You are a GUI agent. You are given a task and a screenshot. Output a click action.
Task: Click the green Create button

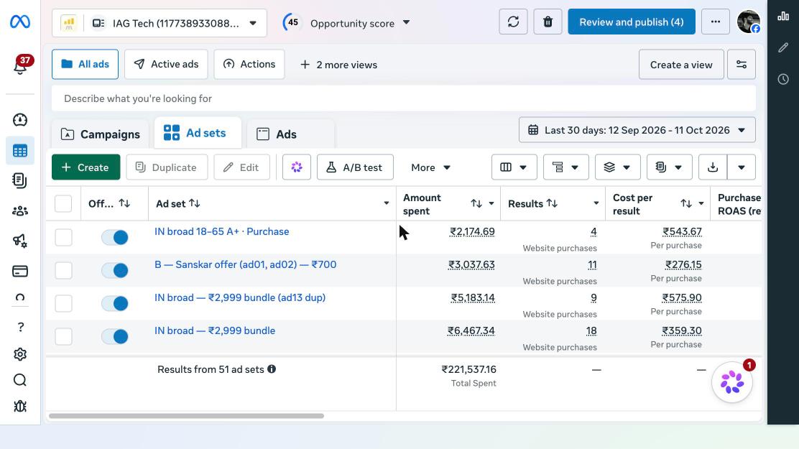tap(86, 167)
